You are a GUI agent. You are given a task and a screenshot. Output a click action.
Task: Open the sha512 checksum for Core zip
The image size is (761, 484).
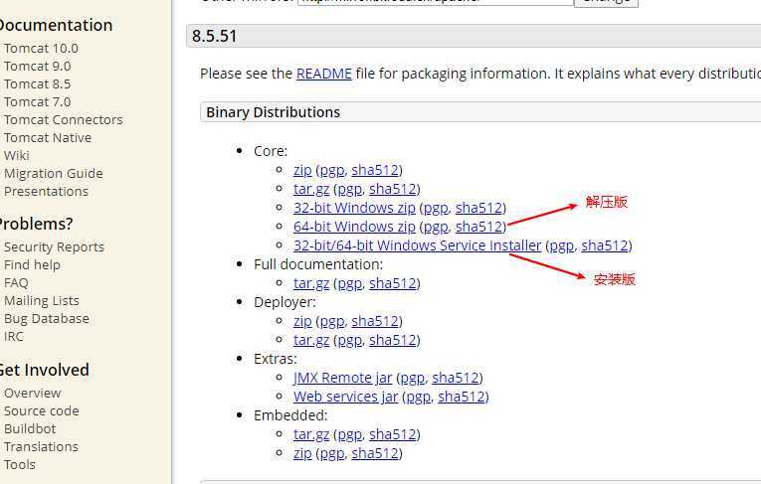click(375, 170)
